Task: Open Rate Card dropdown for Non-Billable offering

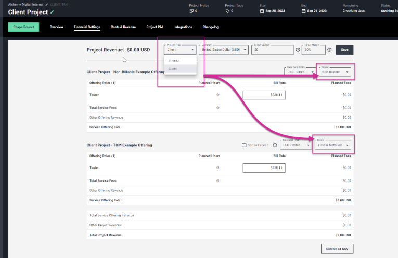Action: click(300, 72)
